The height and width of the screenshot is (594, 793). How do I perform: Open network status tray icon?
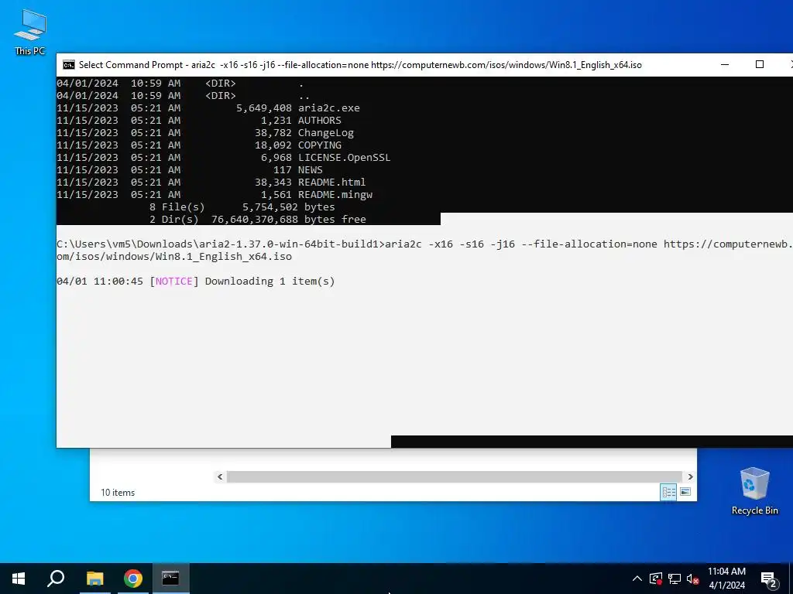675,579
